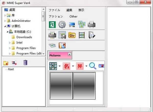Select the first gradient thumbnail

[x=61, y=86]
